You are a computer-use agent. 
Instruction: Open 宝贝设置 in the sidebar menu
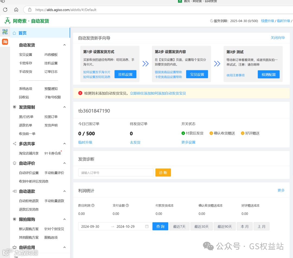coord(26,55)
